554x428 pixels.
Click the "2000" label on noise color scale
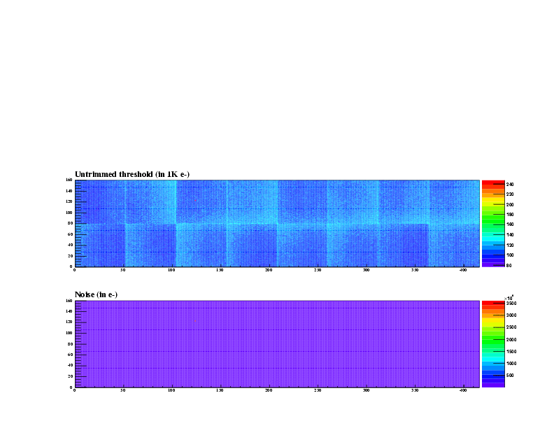(511, 340)
